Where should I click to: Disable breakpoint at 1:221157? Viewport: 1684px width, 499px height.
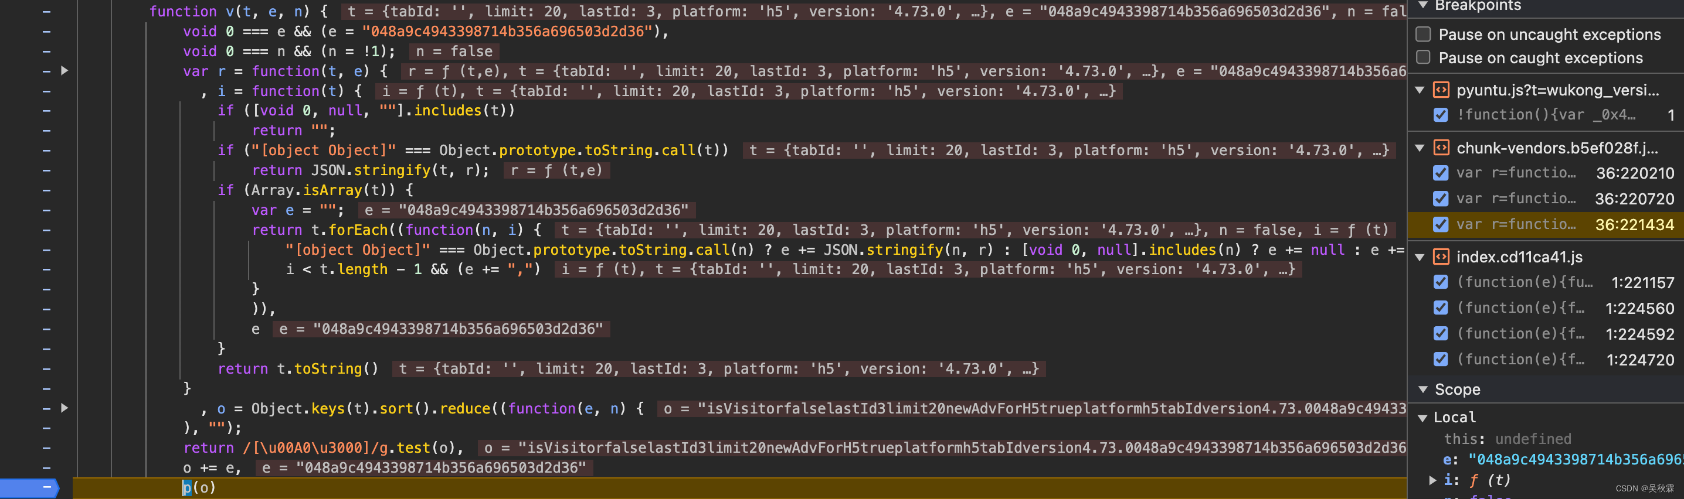pos(1441,282)
